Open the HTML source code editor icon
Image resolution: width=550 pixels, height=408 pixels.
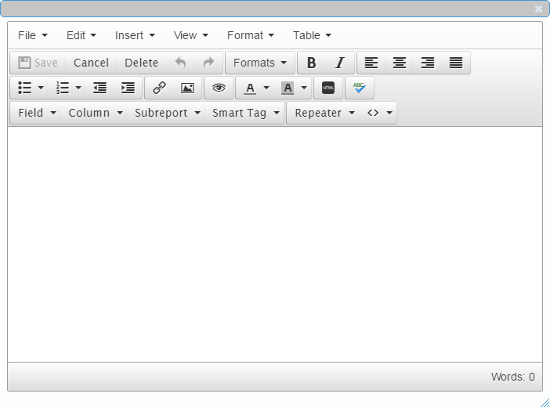click(x=328, y=88)
